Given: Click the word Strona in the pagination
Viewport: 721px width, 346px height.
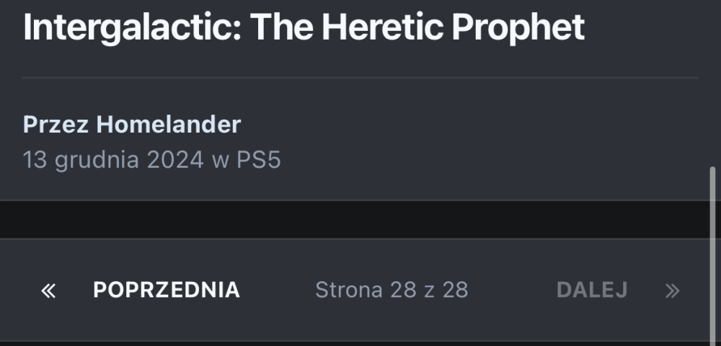Looking at the screenshot, I should [349, 290].
